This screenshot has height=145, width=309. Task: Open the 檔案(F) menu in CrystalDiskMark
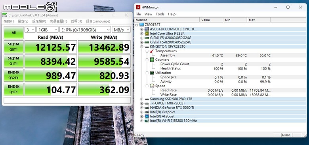(x=9, y=21)
